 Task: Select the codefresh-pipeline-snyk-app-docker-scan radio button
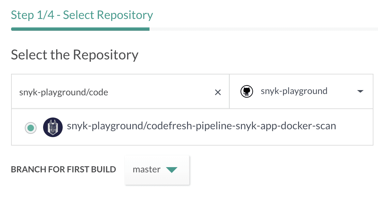pos(31,128)
